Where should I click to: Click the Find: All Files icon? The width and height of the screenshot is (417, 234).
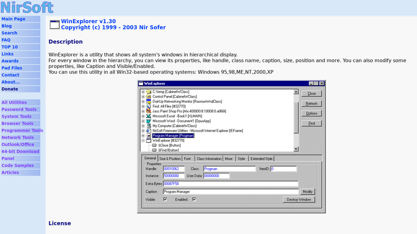[148, 106]
